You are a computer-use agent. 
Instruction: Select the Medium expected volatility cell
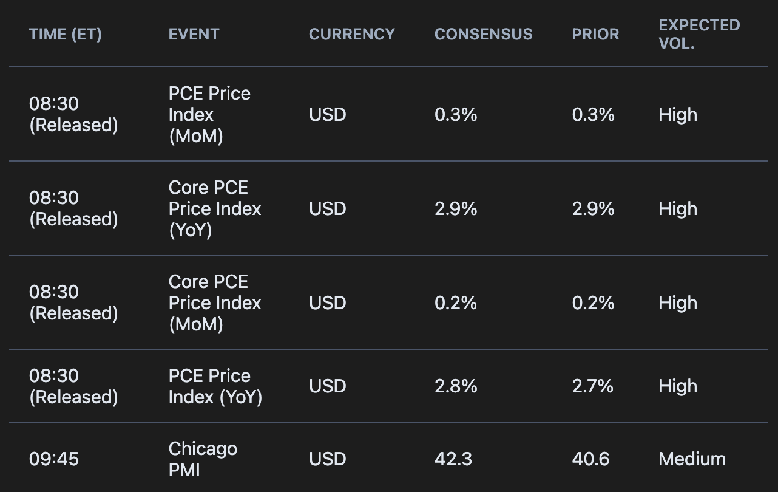(692, 459)
